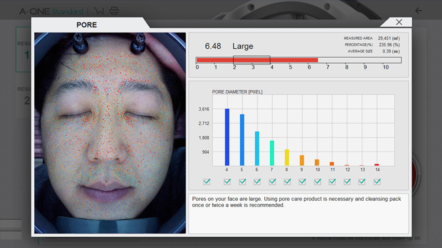442x248 pixels.
Task: Click the A-ONE Standard logo
Action: 51,11
